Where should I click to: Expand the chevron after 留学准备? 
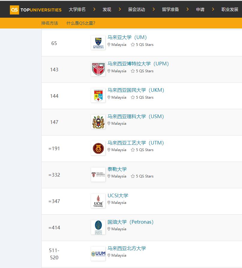click(187, 9)
